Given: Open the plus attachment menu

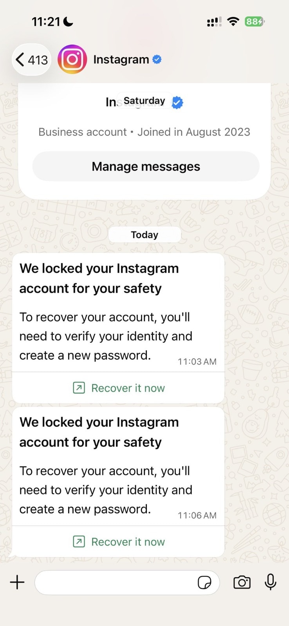Looking at the screenshot, I should pyautogui.click(x=17, y=582).
